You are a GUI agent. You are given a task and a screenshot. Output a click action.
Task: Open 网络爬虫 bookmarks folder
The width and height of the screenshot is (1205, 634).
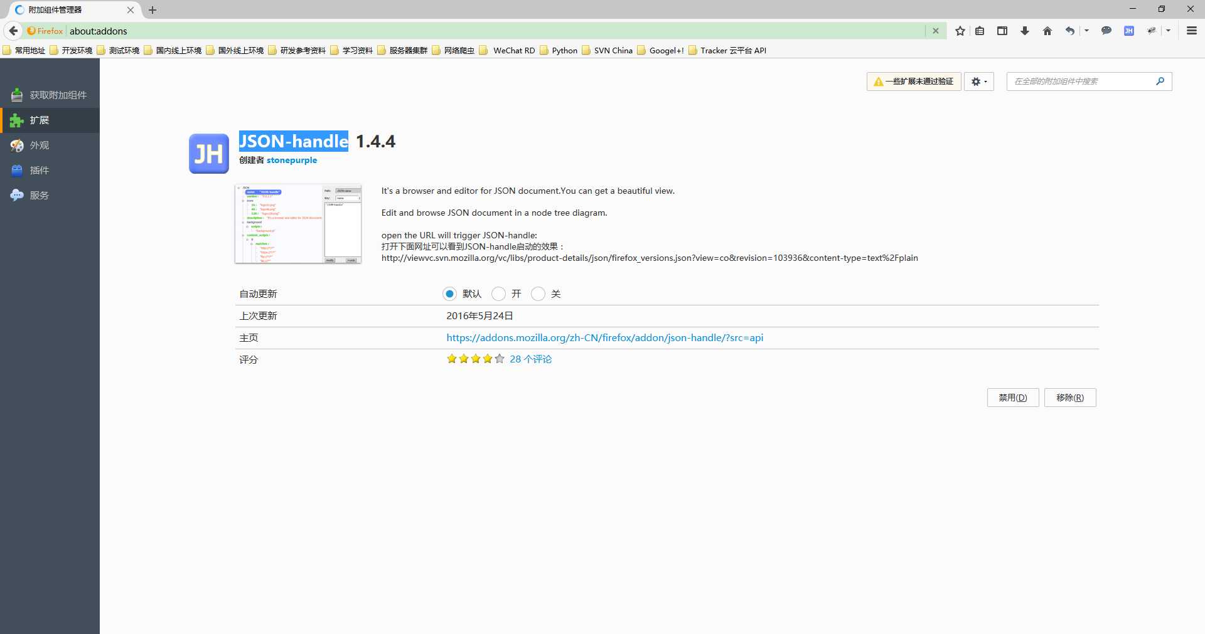click(454, 51)
